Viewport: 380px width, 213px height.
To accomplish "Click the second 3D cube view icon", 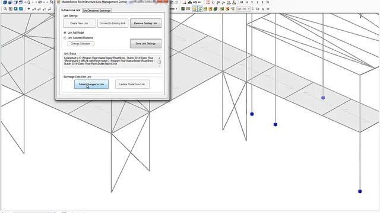I will 10,2.
